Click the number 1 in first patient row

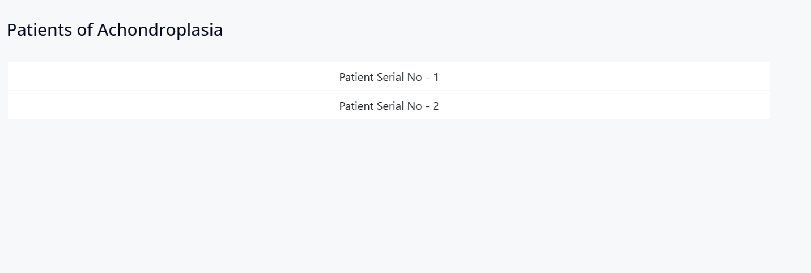[x=436, y=77]
